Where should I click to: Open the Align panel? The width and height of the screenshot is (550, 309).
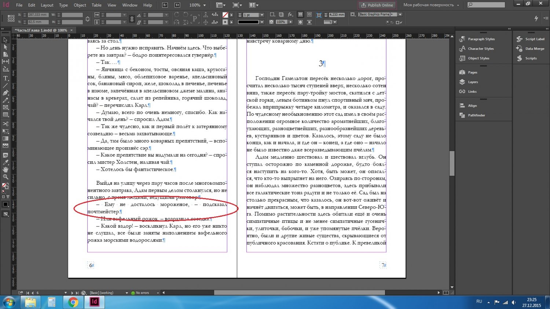(468, 106)
